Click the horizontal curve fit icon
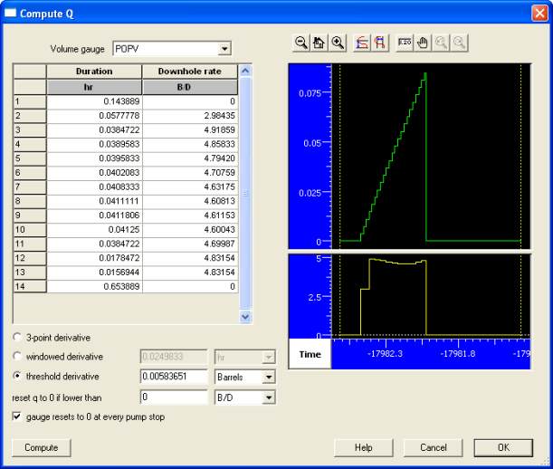This screenshot has width=553, height=469. (361, 43)
